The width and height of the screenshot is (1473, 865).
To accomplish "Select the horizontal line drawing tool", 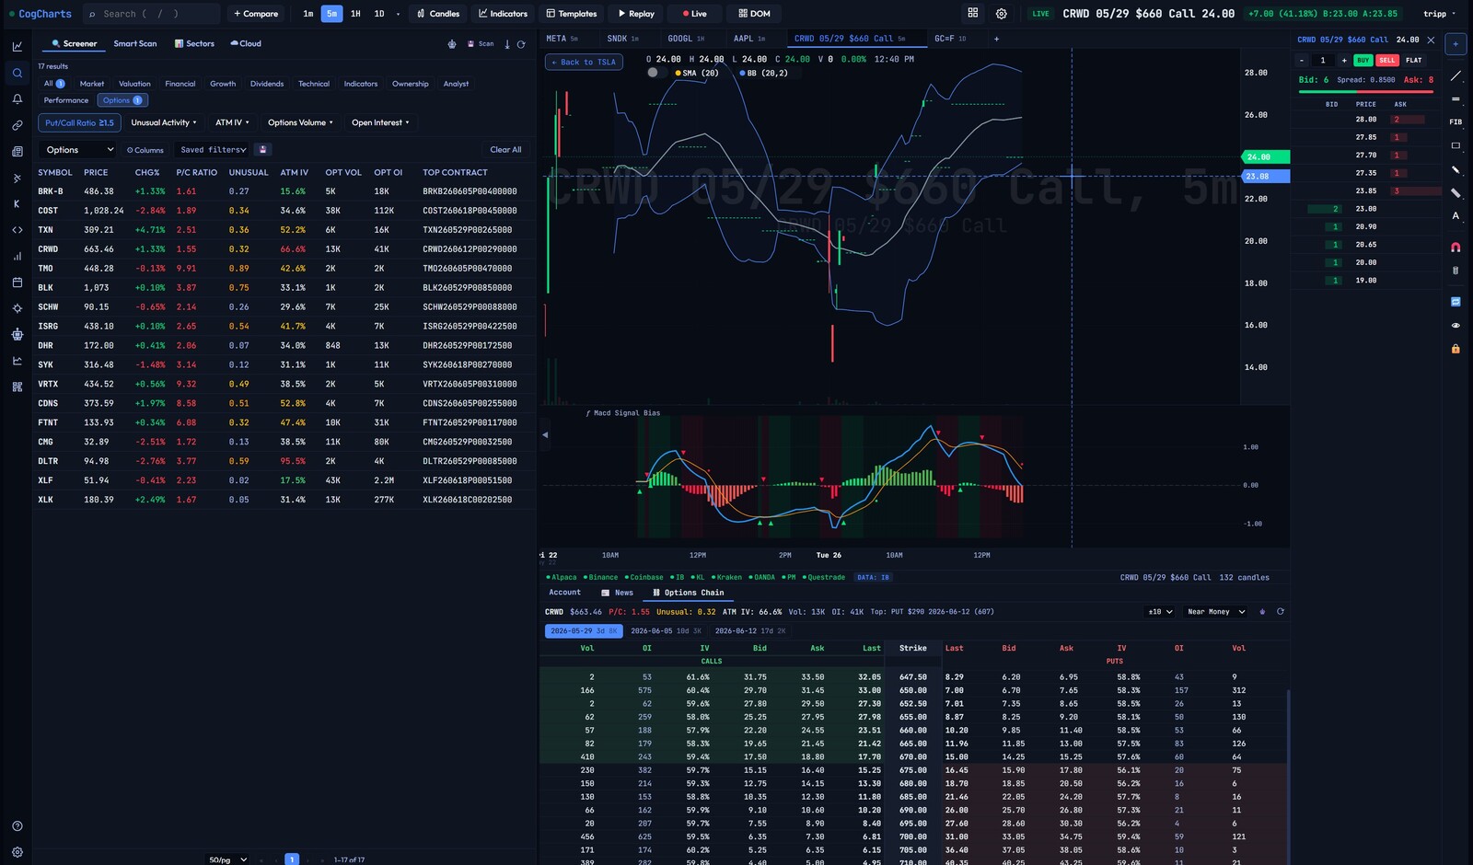I will pyautogui.click(x=1456, y=98).
